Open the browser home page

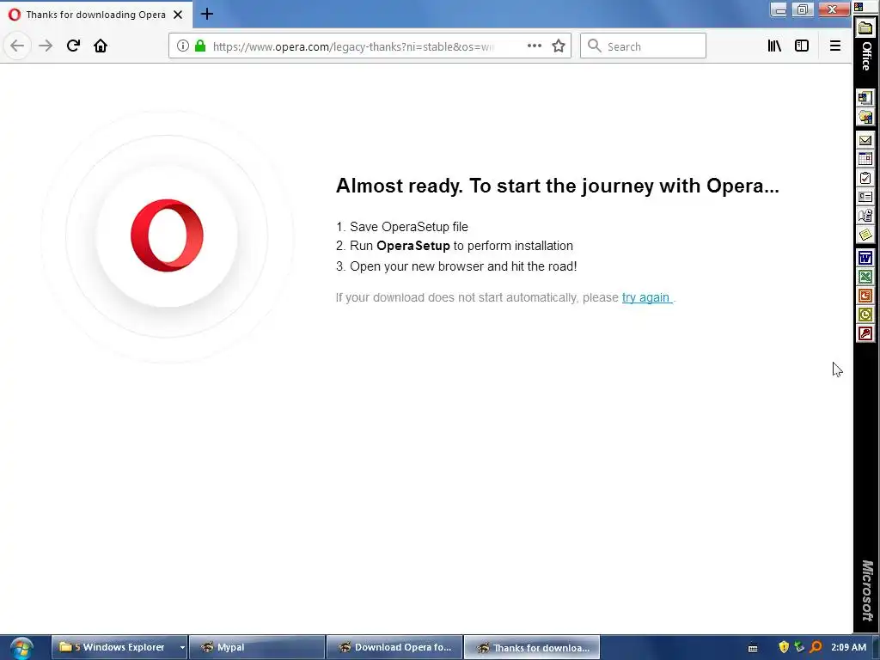(101, 46)
